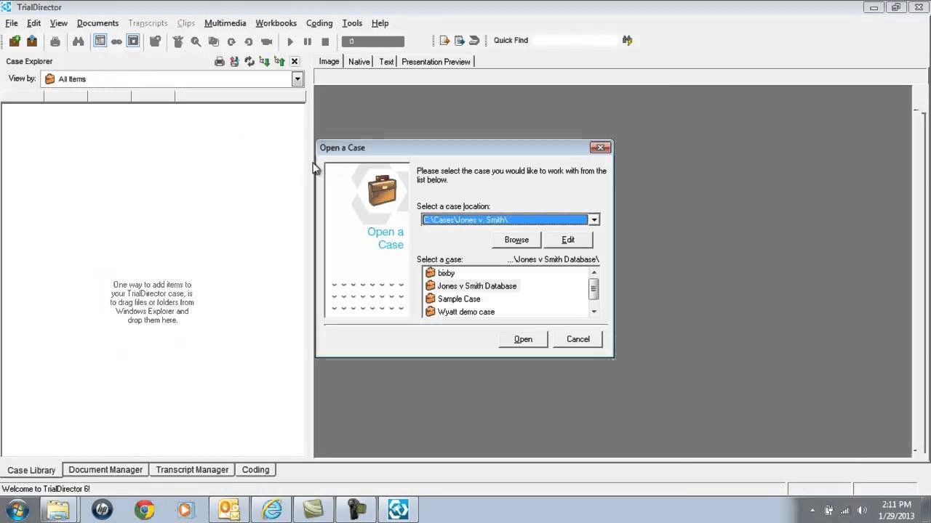Open Internet Explorer from the taskbar
The image size is (931, 523).
271,510
